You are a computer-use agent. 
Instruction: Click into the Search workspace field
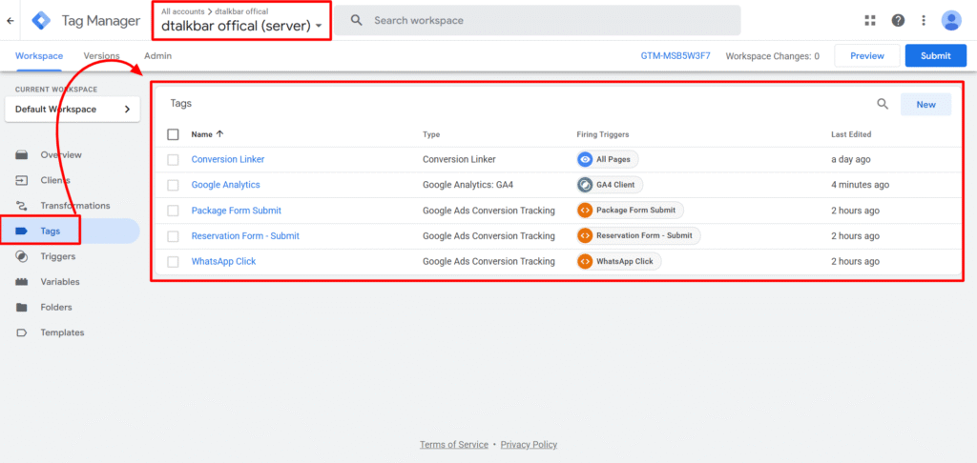tap(544, 20)
